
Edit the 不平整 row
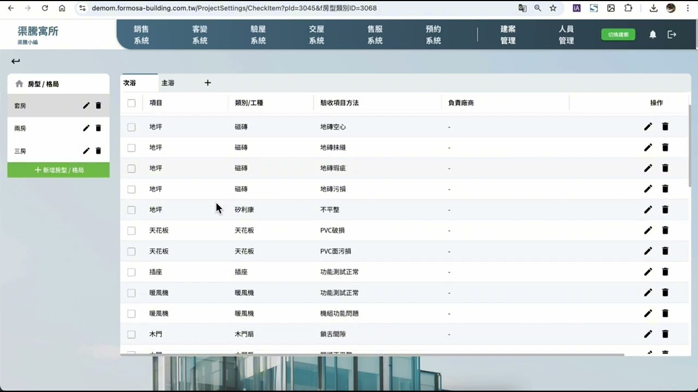tap(648, 210)
